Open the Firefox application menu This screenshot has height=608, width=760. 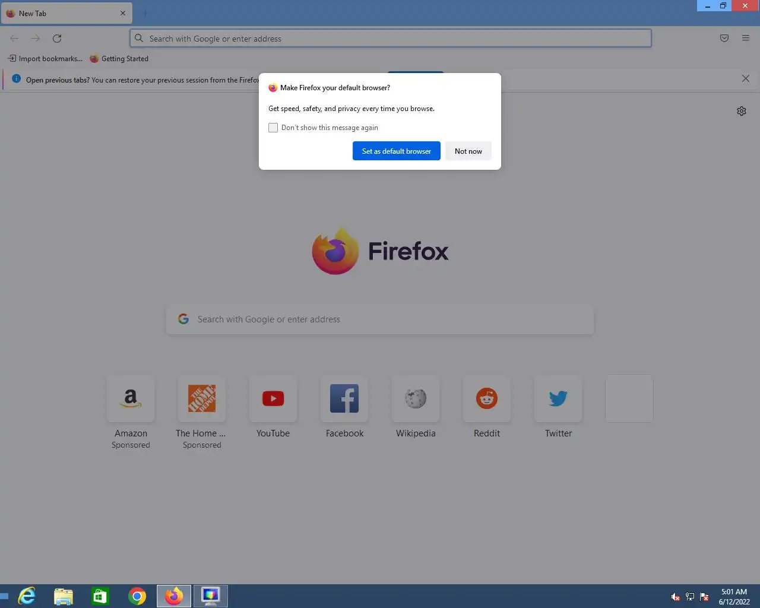tap(746, 38)
